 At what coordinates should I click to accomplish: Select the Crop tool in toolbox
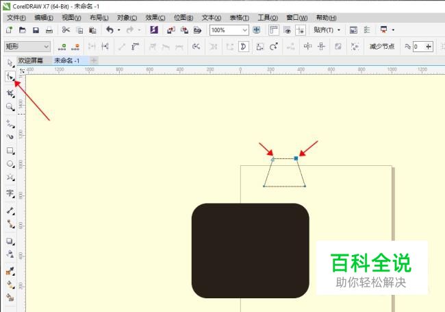point(10,93)
